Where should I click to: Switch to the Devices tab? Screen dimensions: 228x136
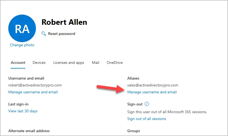click(39, 62)
